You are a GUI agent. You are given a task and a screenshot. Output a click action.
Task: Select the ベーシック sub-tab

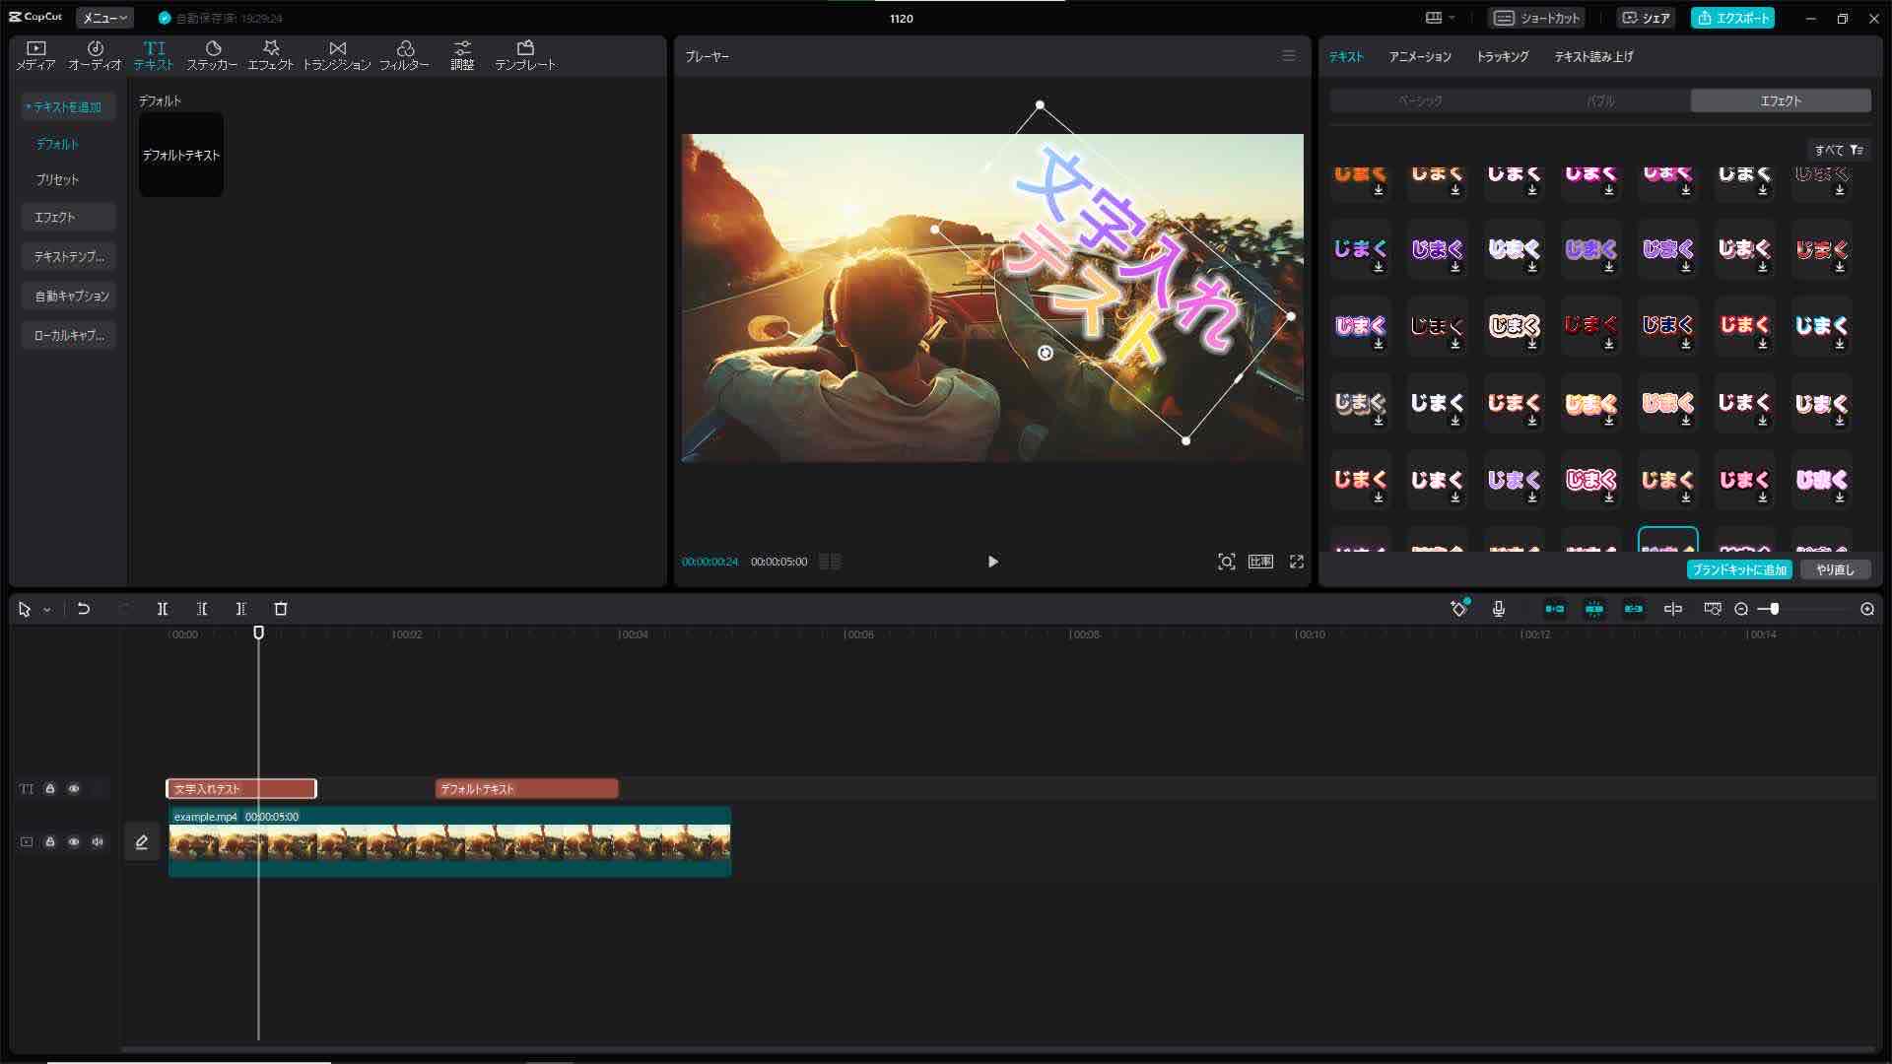pyautogui.click(x=1420, y=100)
